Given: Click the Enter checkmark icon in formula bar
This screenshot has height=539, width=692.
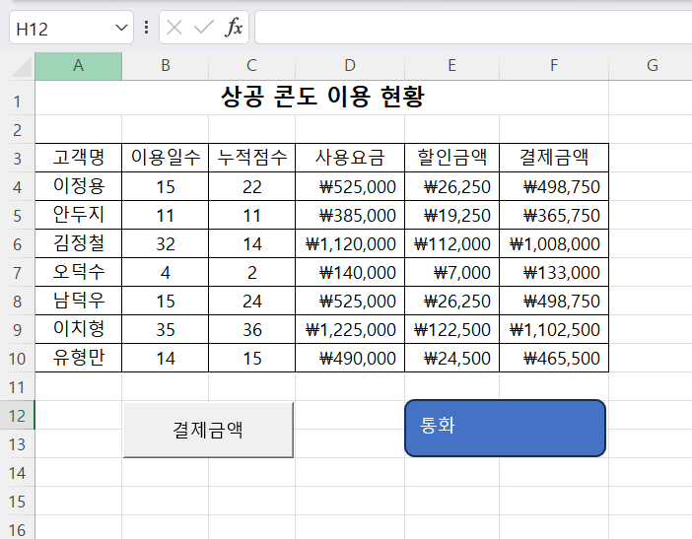Looking at the screenshot, I should pos(204,28).
